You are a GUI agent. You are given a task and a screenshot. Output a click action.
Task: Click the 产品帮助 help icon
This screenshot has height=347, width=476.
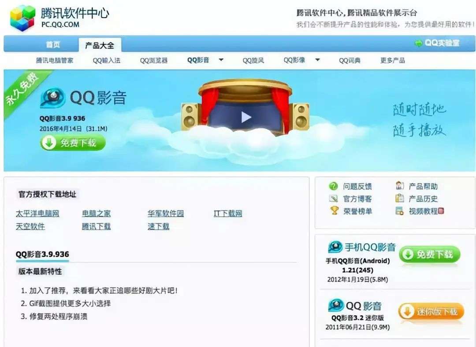pyautogui.click(x=400, y=186)
